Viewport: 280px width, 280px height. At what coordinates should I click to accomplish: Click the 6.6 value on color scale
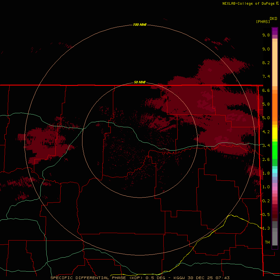point(266,90)
